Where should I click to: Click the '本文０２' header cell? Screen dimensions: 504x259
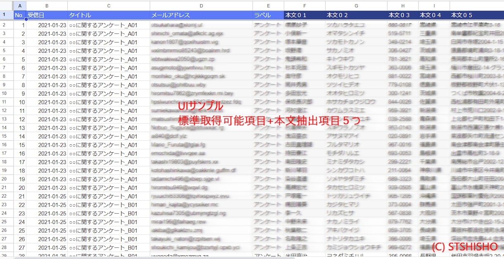tap(356, 15)
